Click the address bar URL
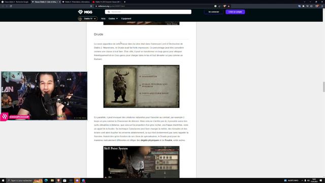Image resolution: width=325 pixels, height=183 pixels. (x=112, y=6)
